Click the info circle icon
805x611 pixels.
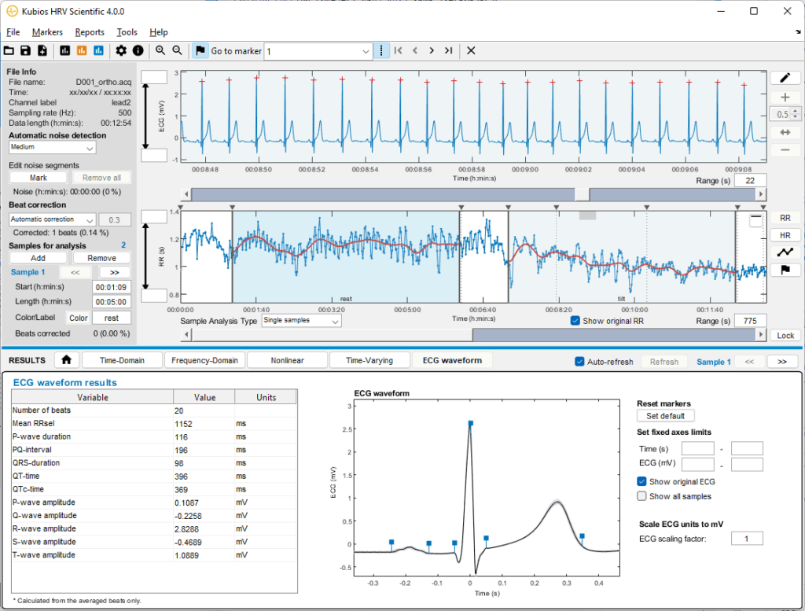tap(138, 50)
